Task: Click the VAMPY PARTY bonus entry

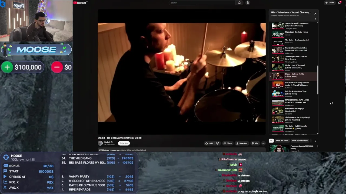Action: click(x=97, y=177)
